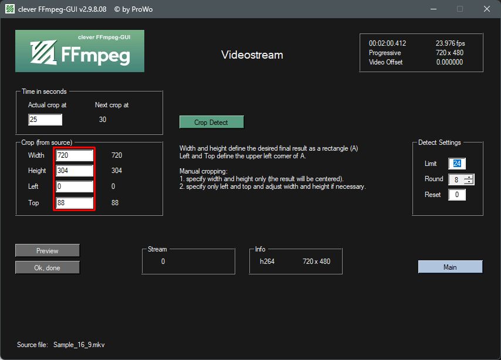The width and height of the screenshot is (501, 360).
Task: Click the detected width value 720
Action: tap(117, 155)
